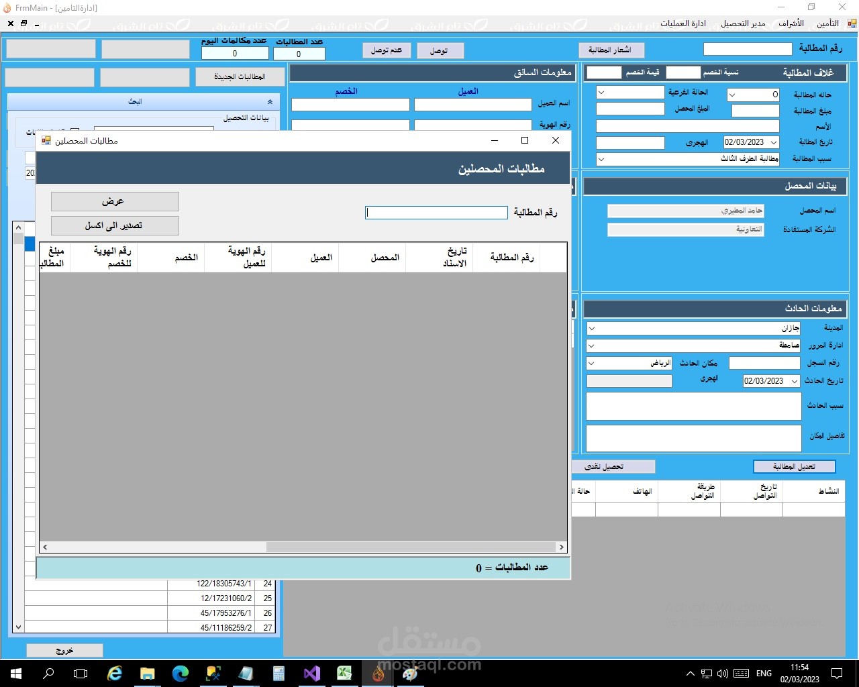This screenshot has width=859, height=687.
Task: Select claim row 45/17953276/1
Action: click(x=150, y=613)
